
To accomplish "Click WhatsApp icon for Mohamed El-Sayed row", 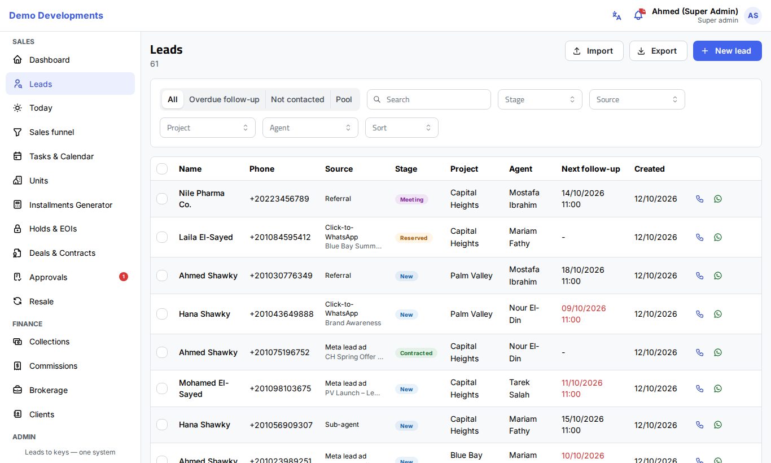I will tap(718, 388).
